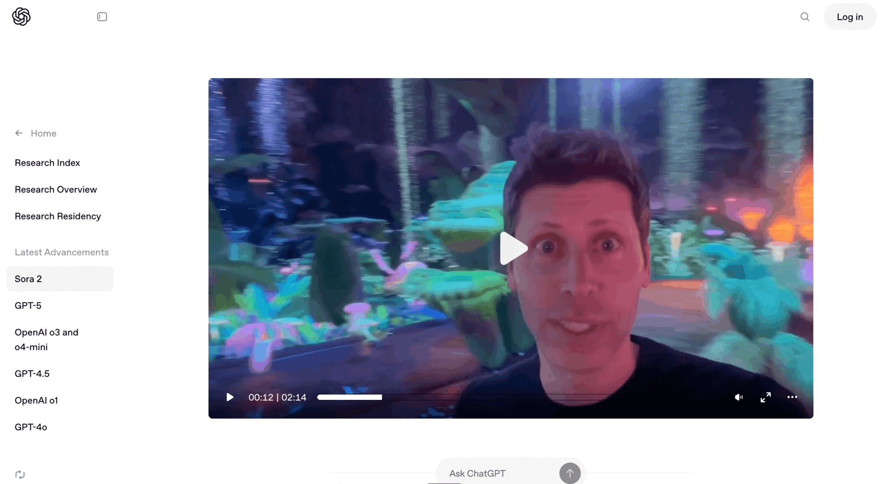
Task: Open the Research Index link
Action: pos(47,163)
